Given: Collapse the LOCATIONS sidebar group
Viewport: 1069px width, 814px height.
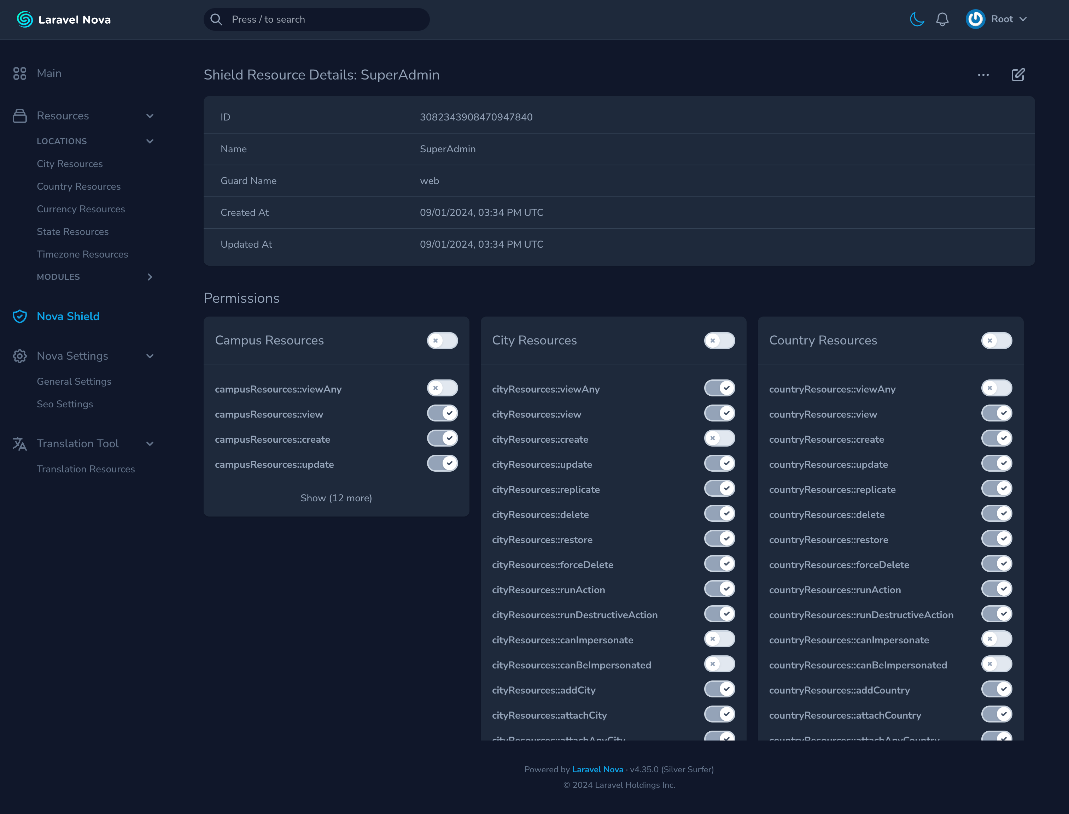Looking at the screenshot, I should pyautogui.click(x=150, y=141).
